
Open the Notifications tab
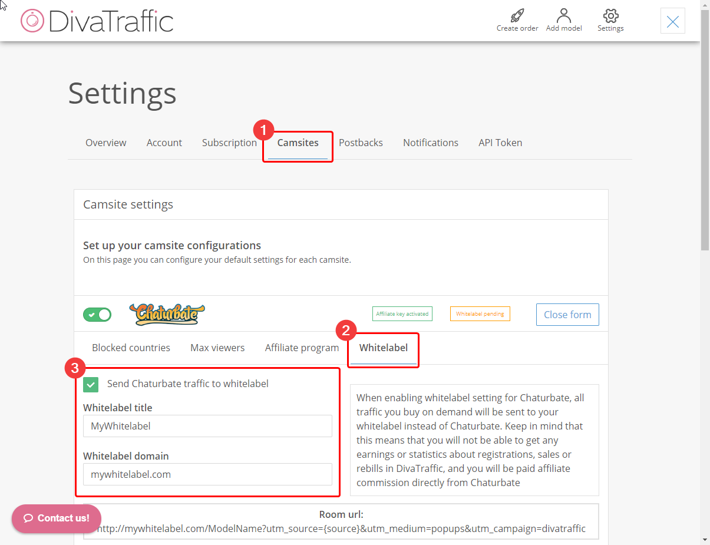tap(431, 143)
